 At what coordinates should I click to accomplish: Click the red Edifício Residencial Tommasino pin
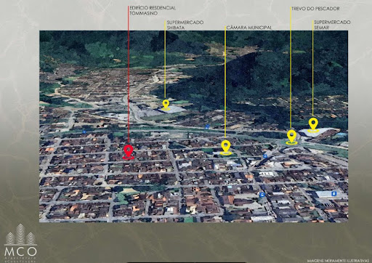(x=129, y=153)
